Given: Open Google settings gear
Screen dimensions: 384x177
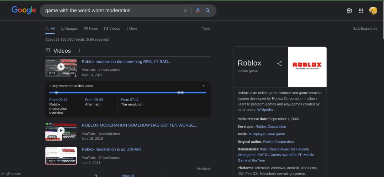Looking at the screenshot, I should point(349,11).
